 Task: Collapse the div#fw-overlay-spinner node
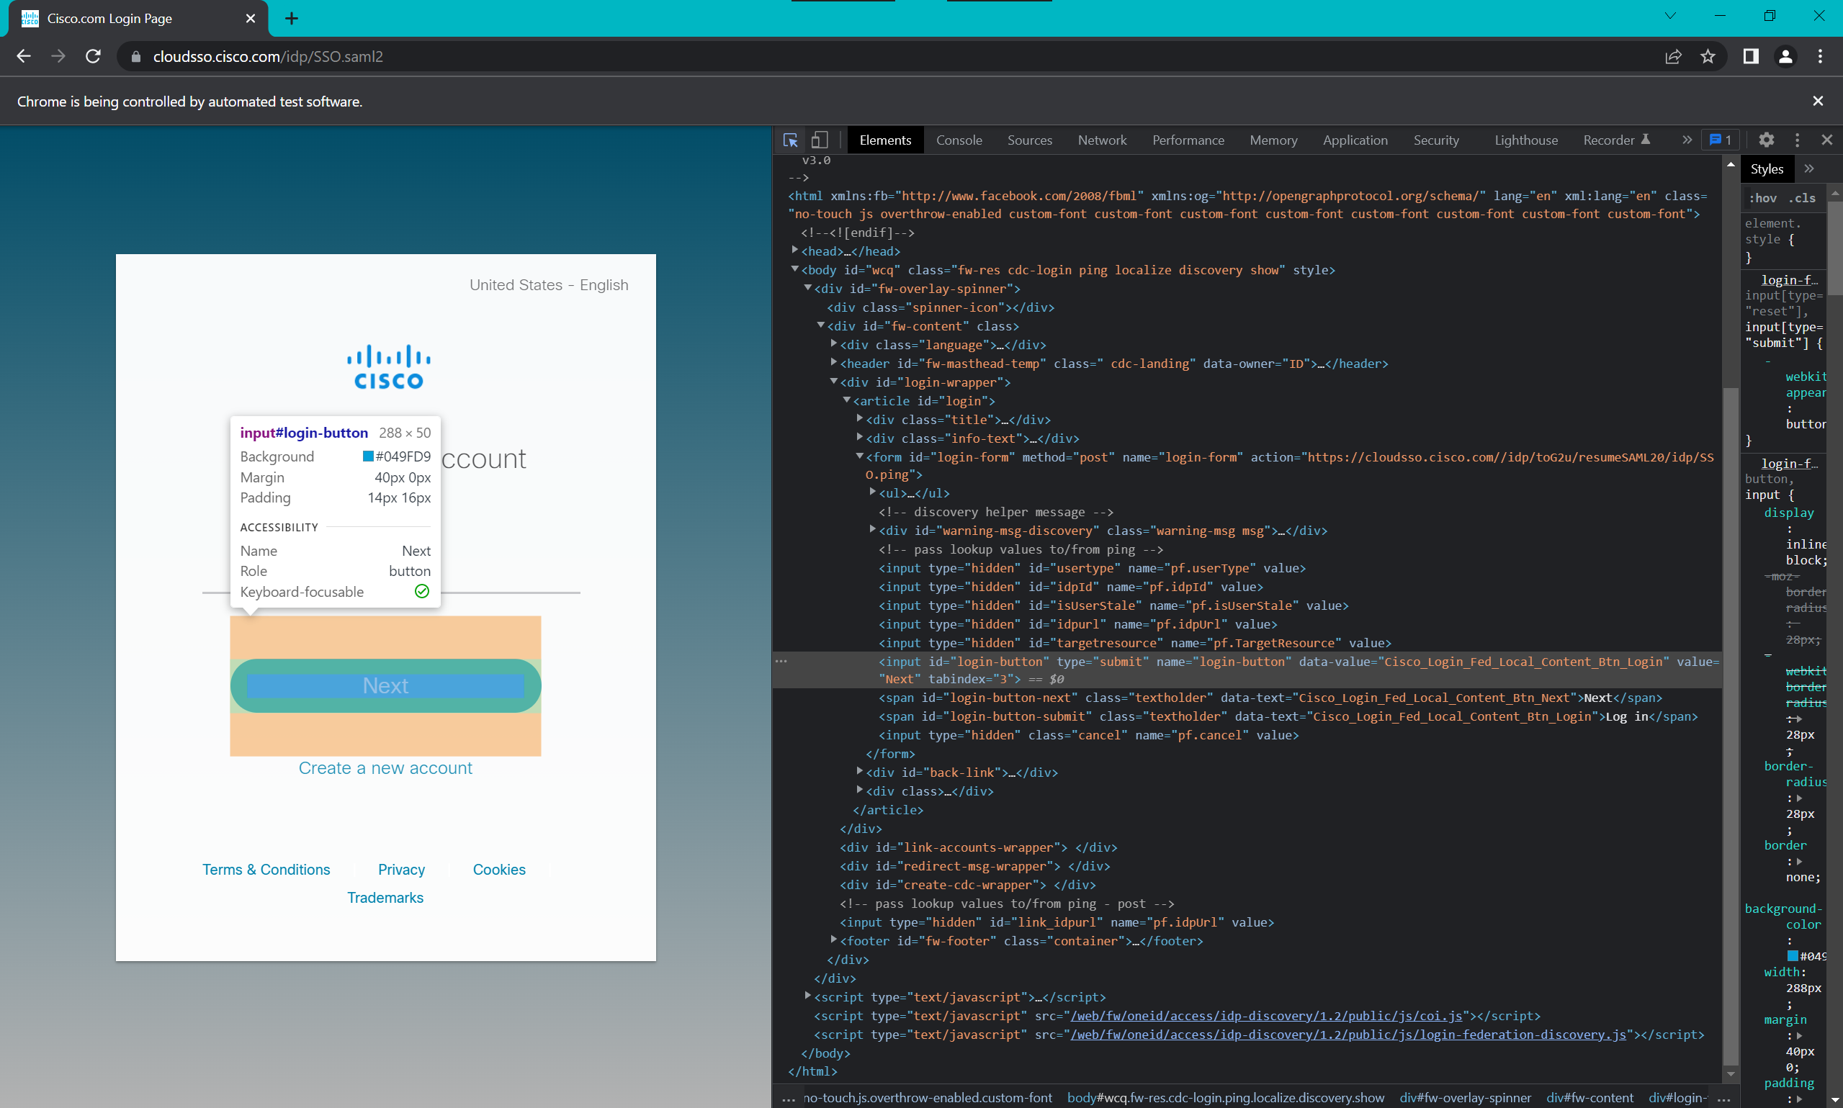[808, 288]
